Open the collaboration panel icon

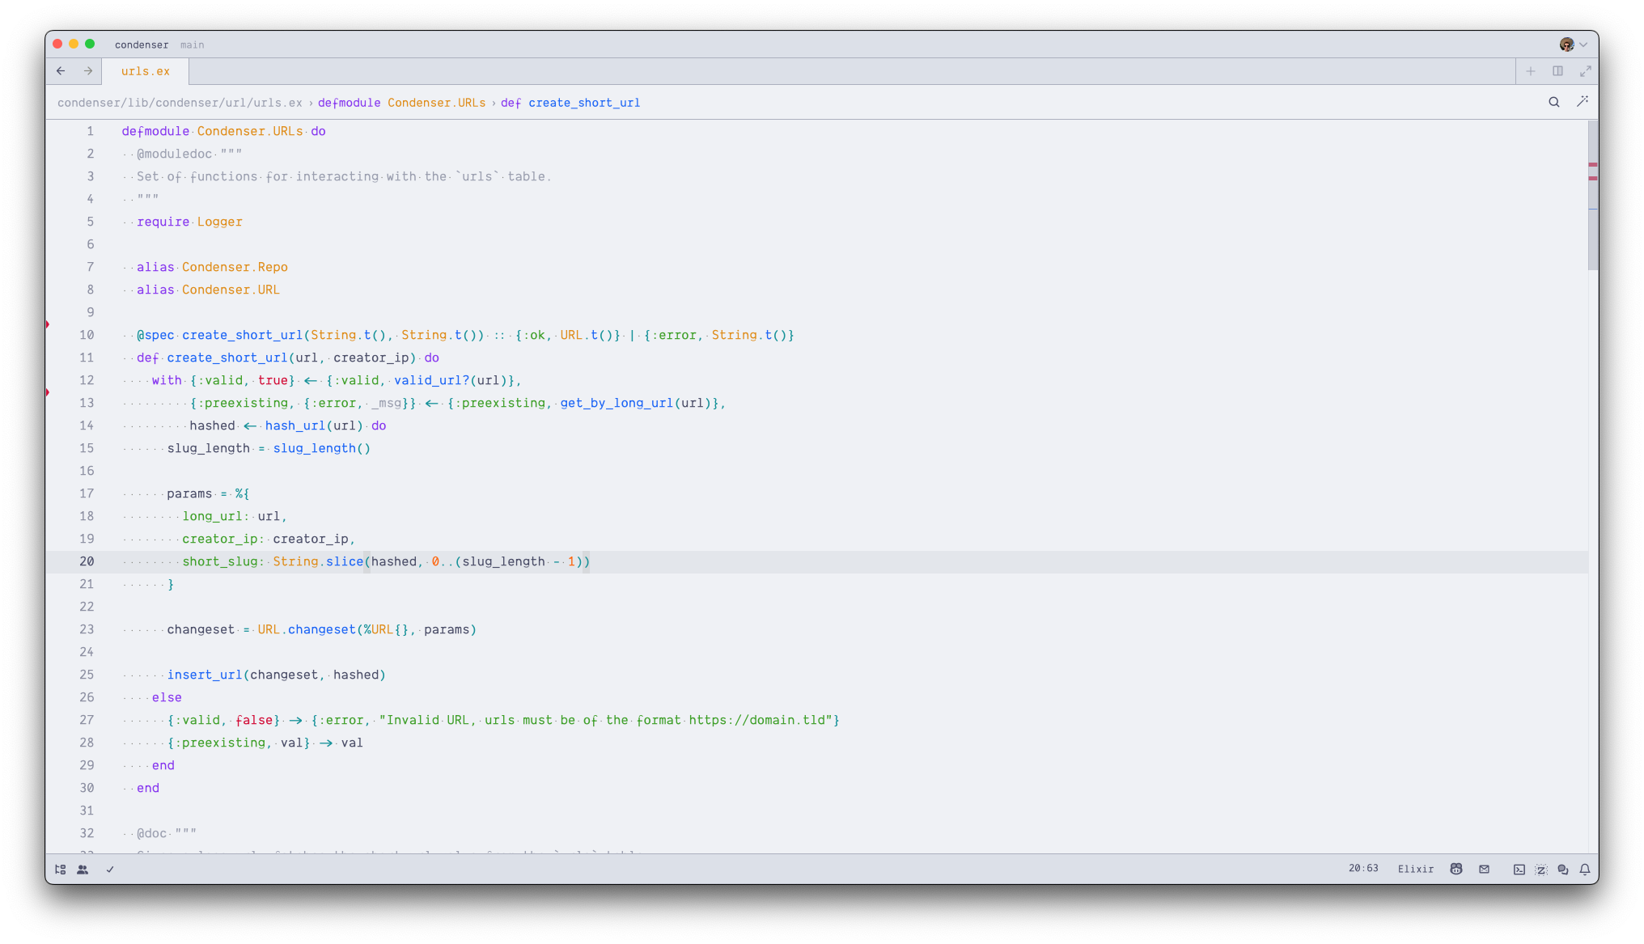click(83, 870)
